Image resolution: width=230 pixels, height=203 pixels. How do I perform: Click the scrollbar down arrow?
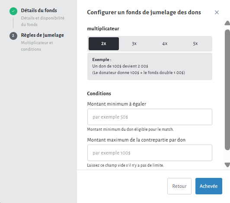pyautogui.click(x=227, y=165)
